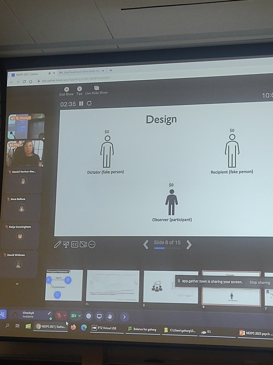Open microphone options dropdown arrow
Image resolution: width=273 pixels, height=365 pixels.
pos(65,315)
